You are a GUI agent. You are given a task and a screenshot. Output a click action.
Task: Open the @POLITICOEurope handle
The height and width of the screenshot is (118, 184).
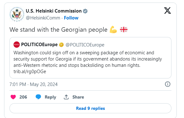85,45
